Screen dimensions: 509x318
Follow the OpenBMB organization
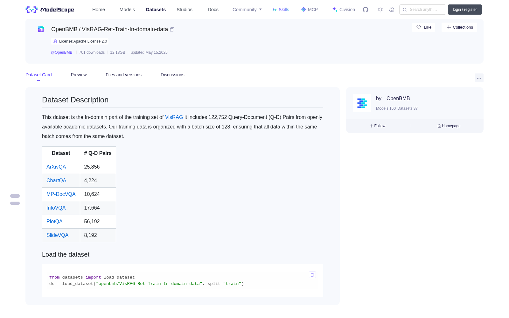(378, 126)
